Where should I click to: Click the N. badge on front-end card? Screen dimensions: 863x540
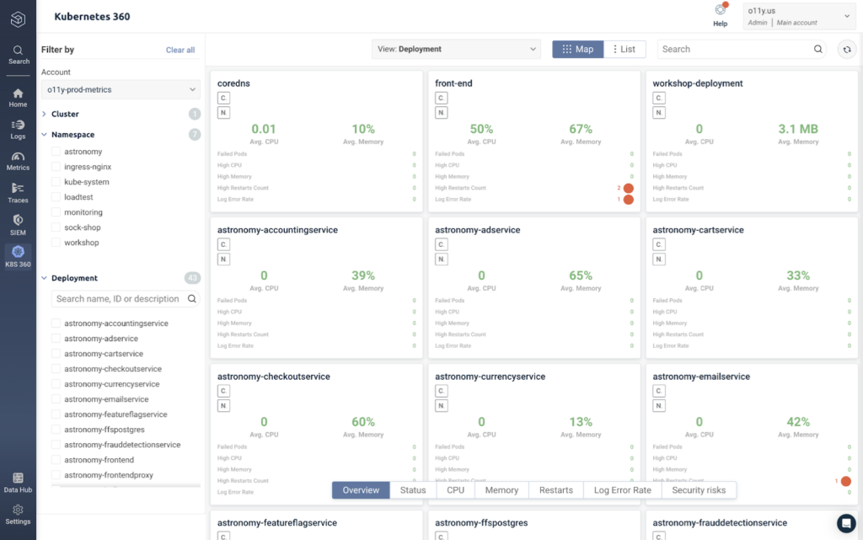[442, 113]
